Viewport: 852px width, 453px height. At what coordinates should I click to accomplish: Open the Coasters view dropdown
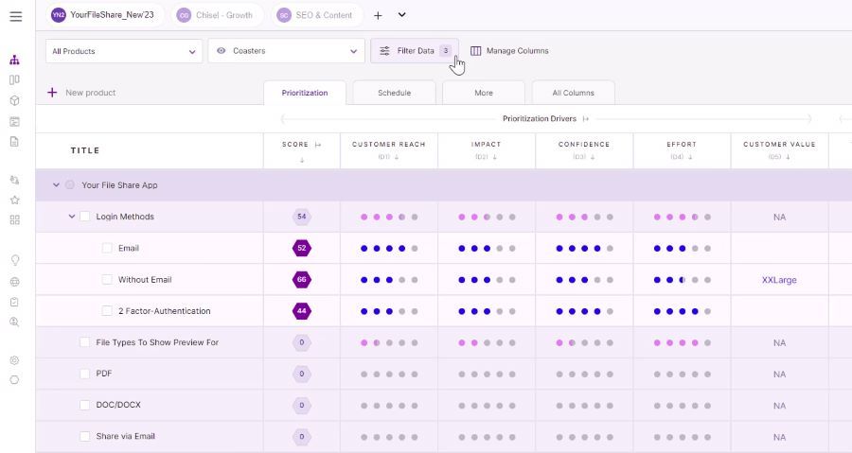pyautogui.click(x=286, y=51)
